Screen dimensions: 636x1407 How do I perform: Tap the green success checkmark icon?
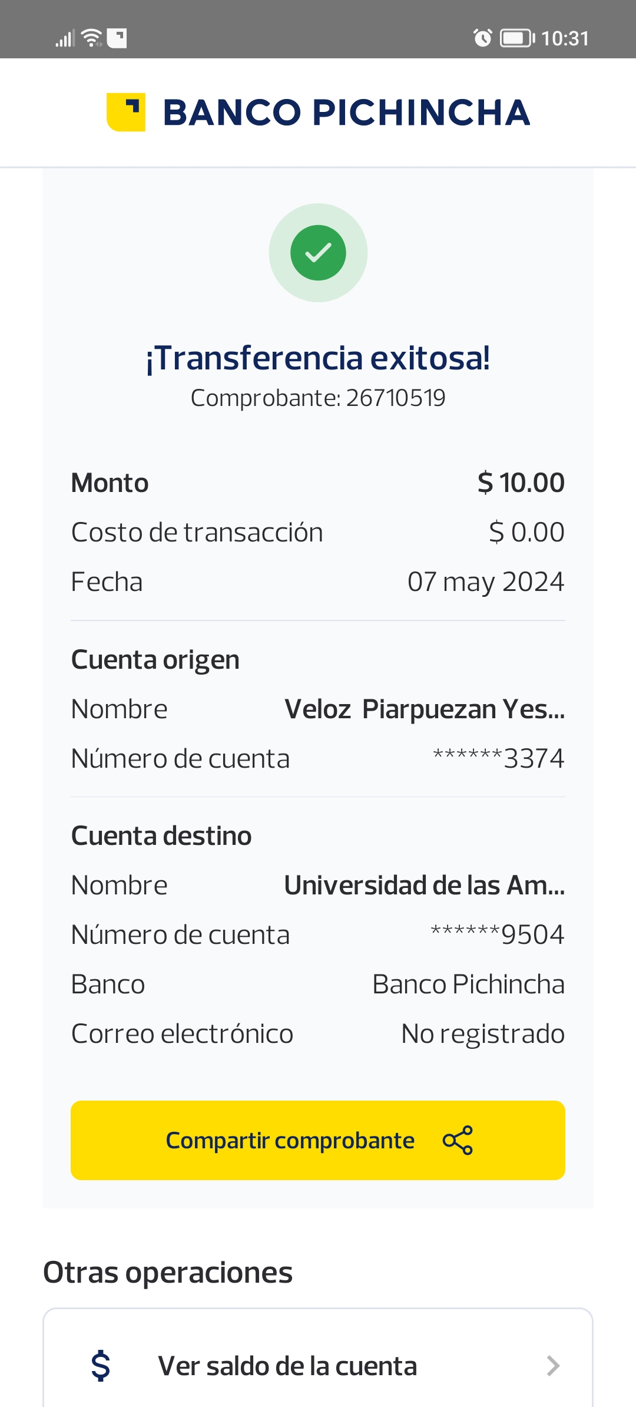pyautogui.click(x=318, y=253)
